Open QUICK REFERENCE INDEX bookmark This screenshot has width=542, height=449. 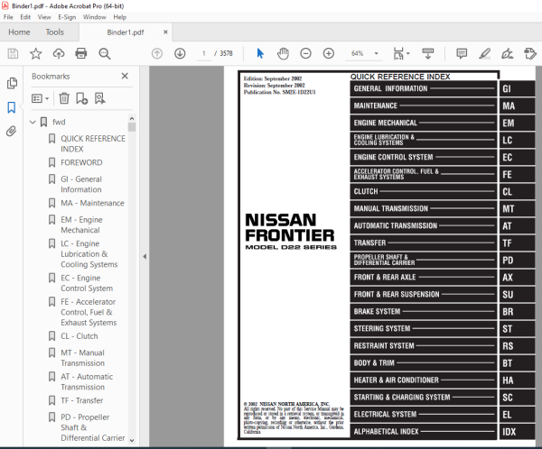point(93,143)
